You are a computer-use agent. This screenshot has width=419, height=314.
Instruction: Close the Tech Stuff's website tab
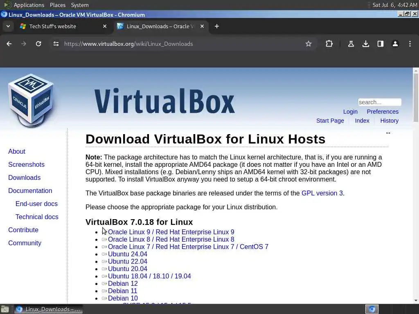coord(105,26)
